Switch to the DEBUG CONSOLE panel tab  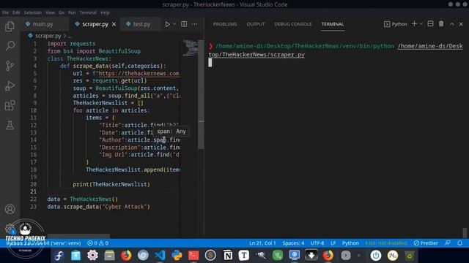[x=293, y=24]
